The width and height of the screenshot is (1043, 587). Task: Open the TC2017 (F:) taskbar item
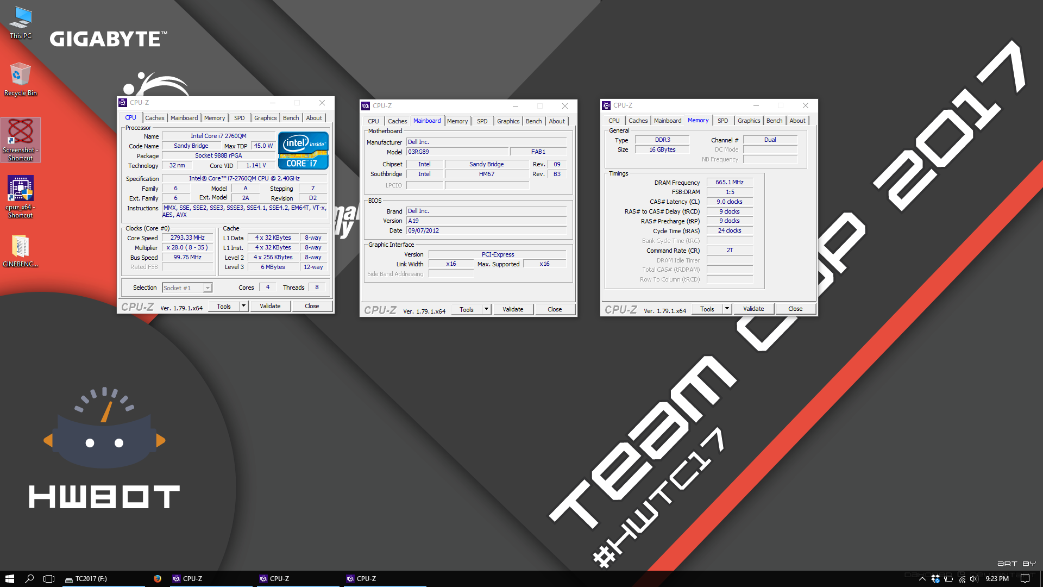tap(102, 579)
